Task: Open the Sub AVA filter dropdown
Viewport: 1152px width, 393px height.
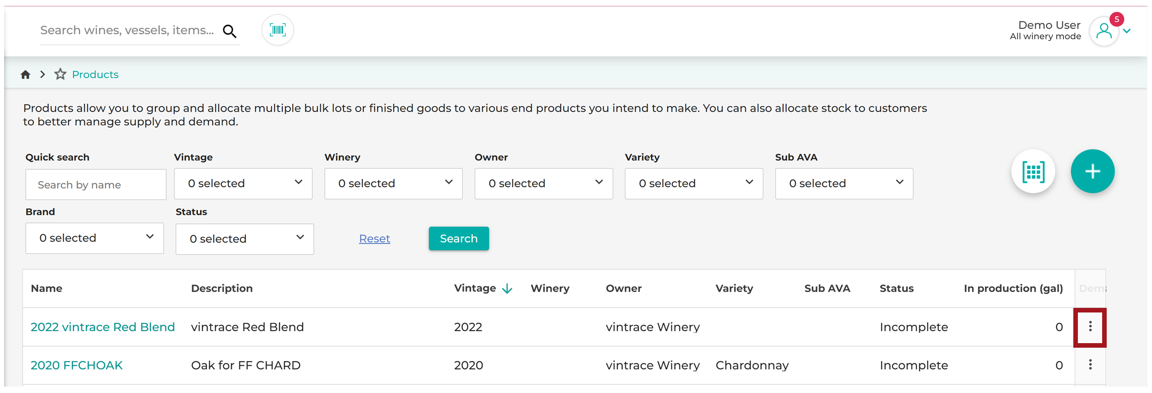Action: (844, 184)
